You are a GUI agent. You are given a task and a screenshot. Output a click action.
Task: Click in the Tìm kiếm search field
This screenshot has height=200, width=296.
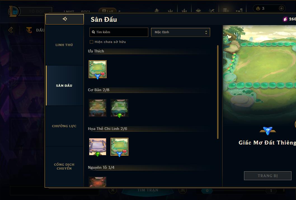pyautogui.click(x=119, y=32)
